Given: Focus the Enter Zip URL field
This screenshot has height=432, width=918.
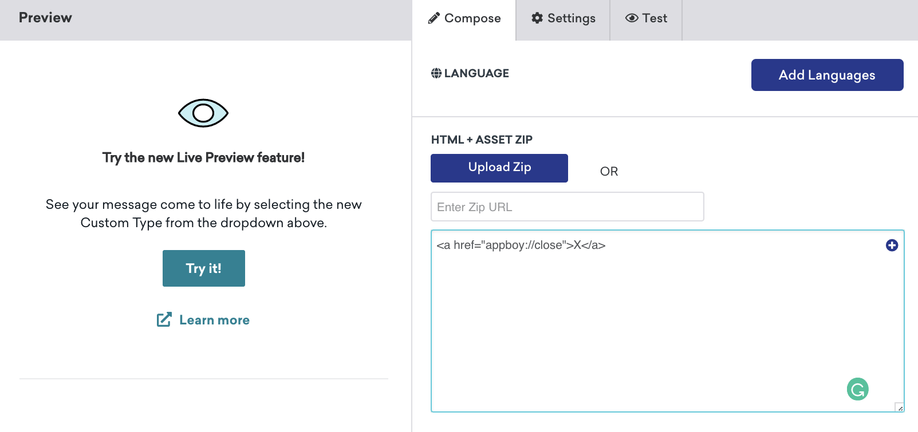Looking at the screenshot, I should (x=567, y=207).
